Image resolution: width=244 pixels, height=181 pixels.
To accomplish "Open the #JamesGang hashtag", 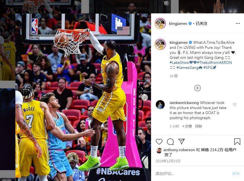I will (187, 67).
